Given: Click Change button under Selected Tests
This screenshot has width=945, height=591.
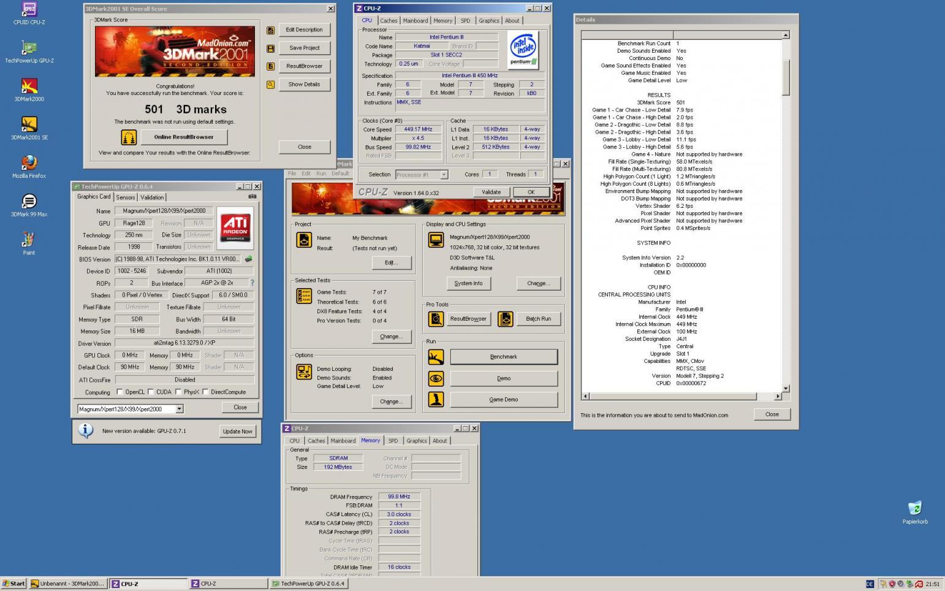Looking at the screenshot, I should coord(391,337).
